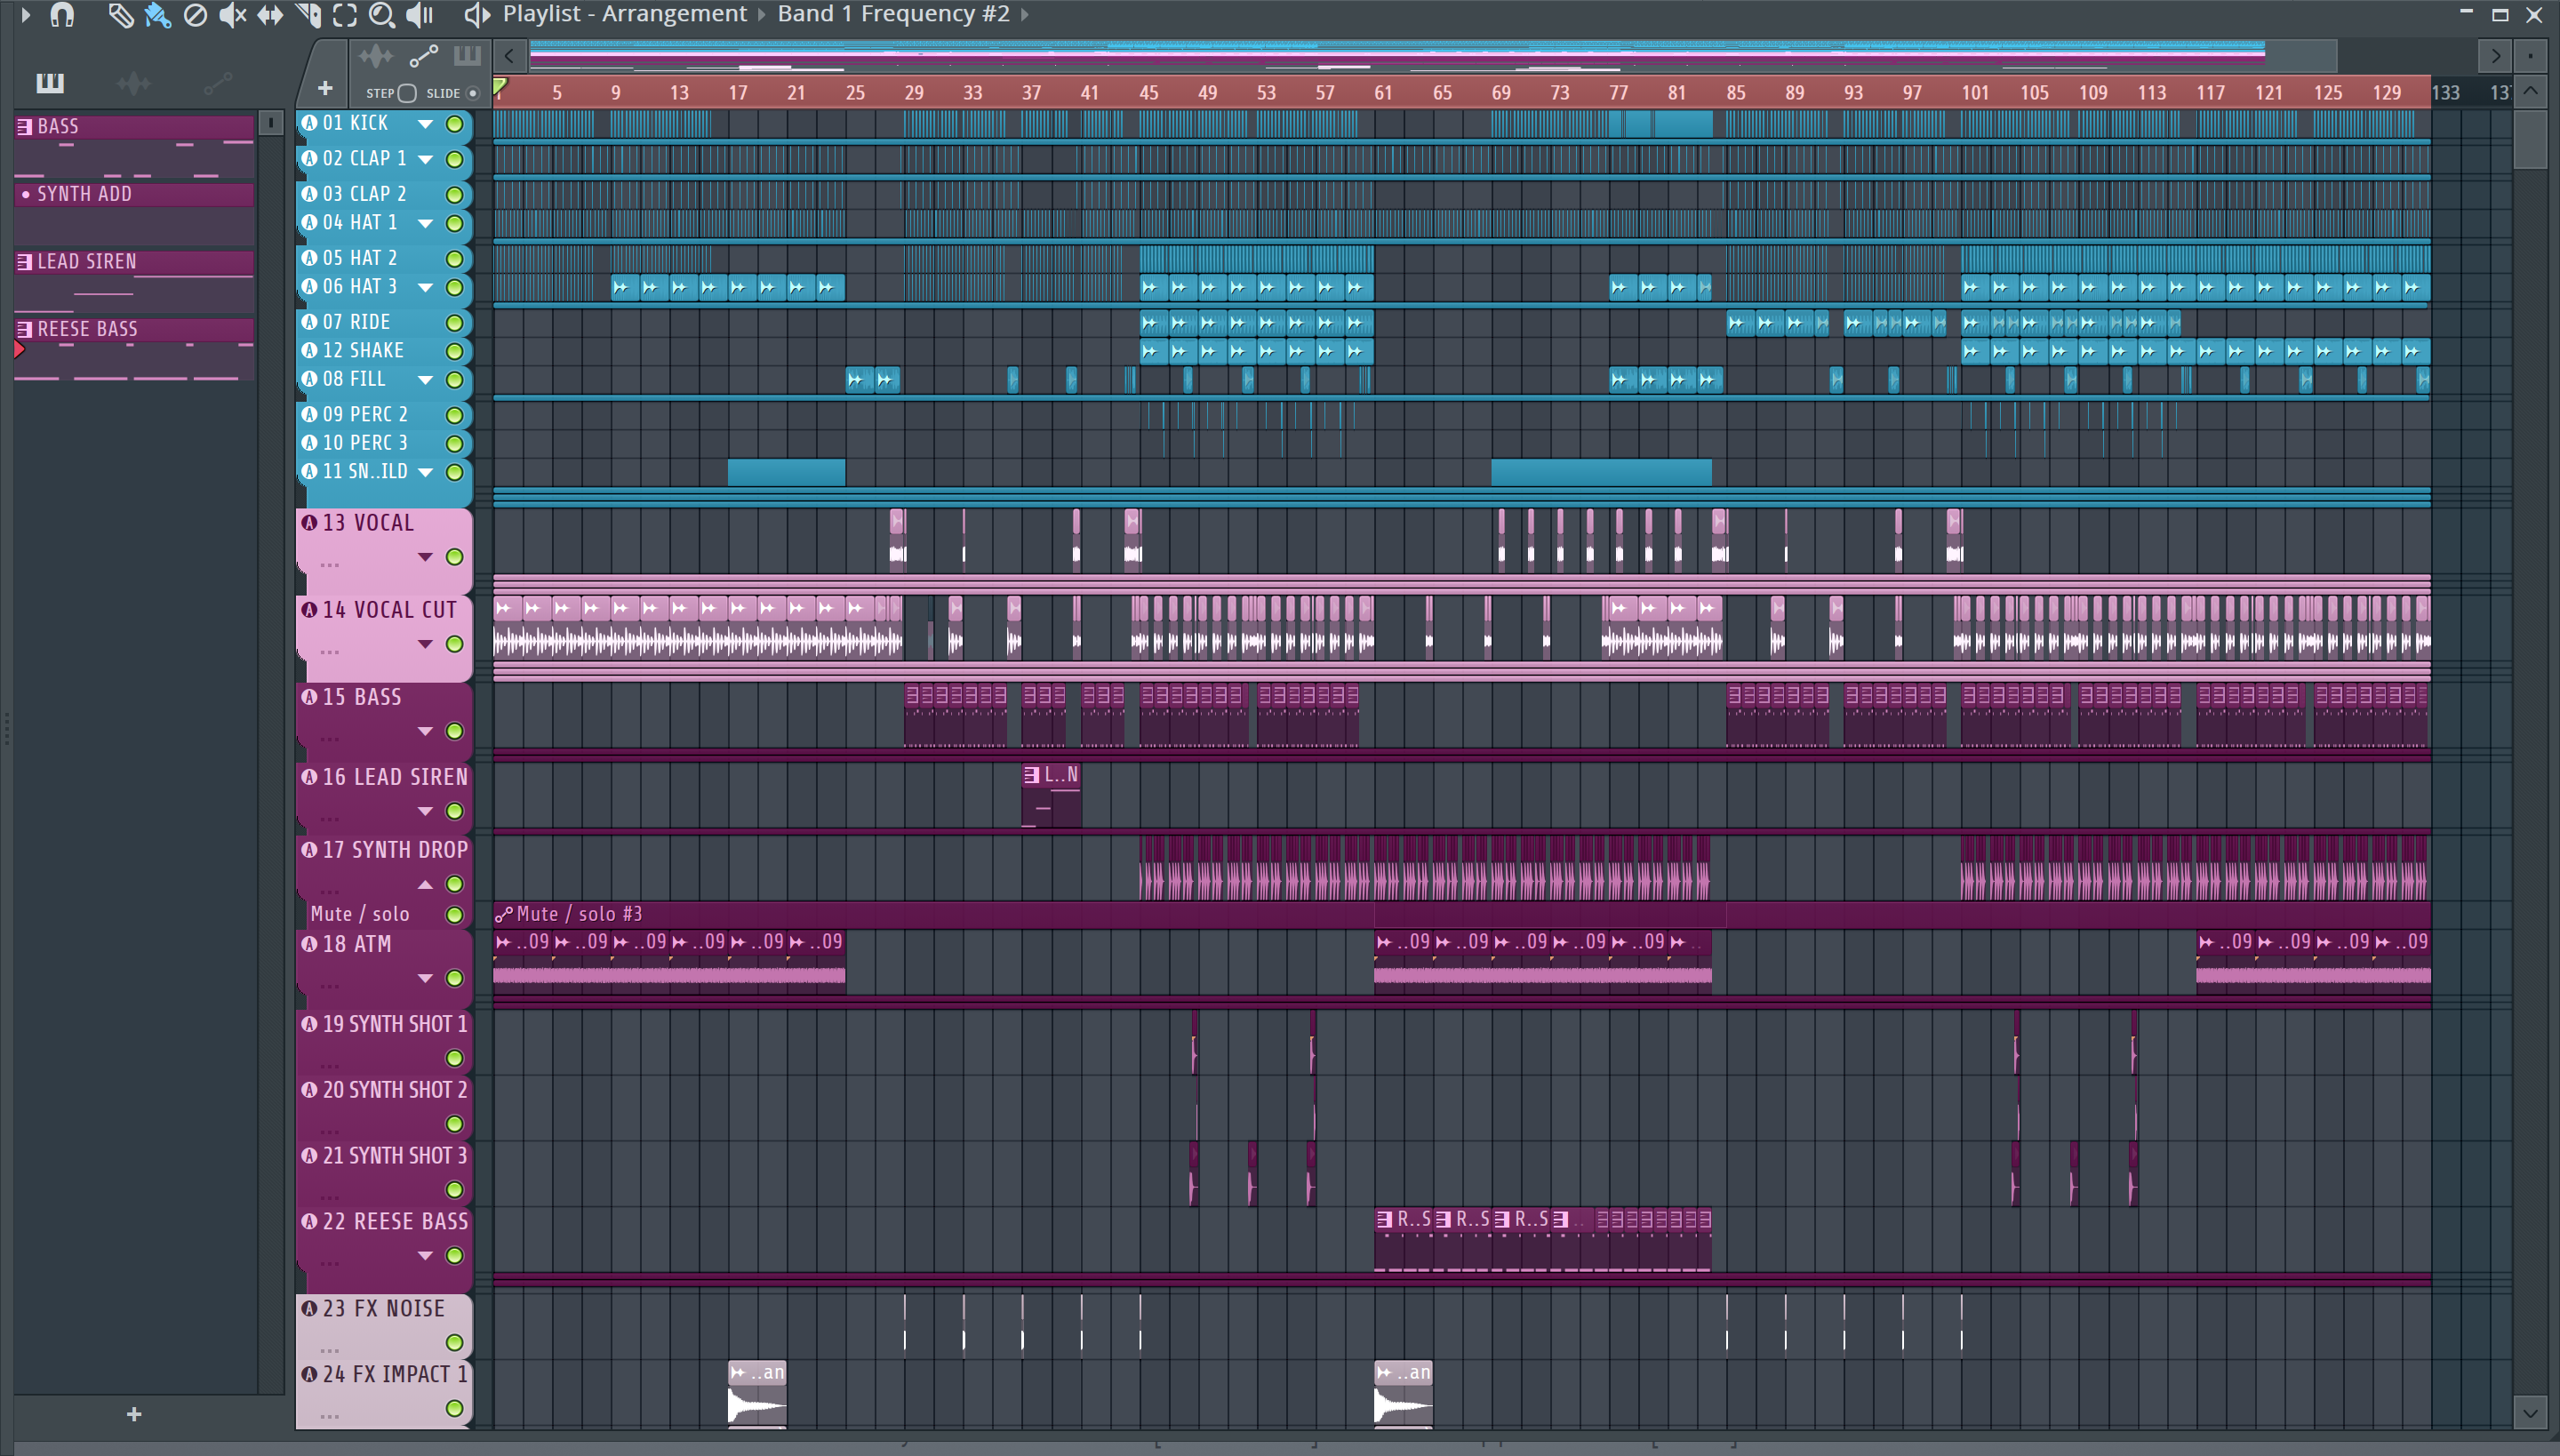Expand the 14 VOCAL CUT group arrow

(x=425, y=644)
